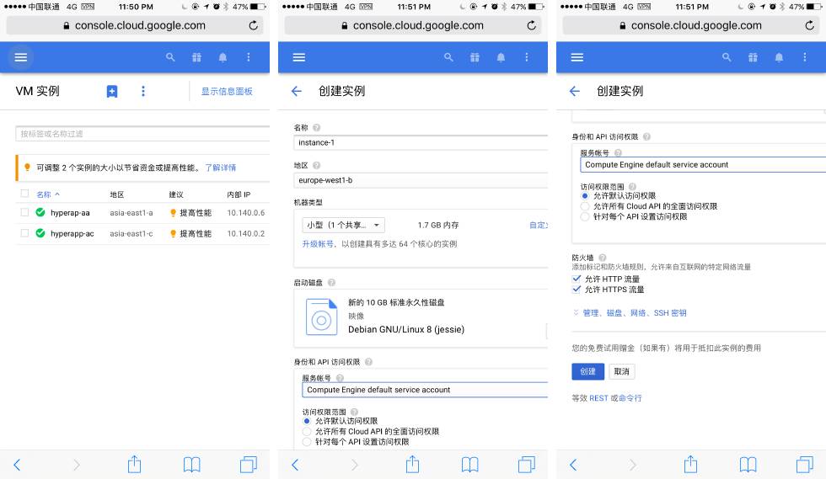The image size is (826, 479).
Task: Open the 命令行 equivalent link
Action: click(630, 398)
